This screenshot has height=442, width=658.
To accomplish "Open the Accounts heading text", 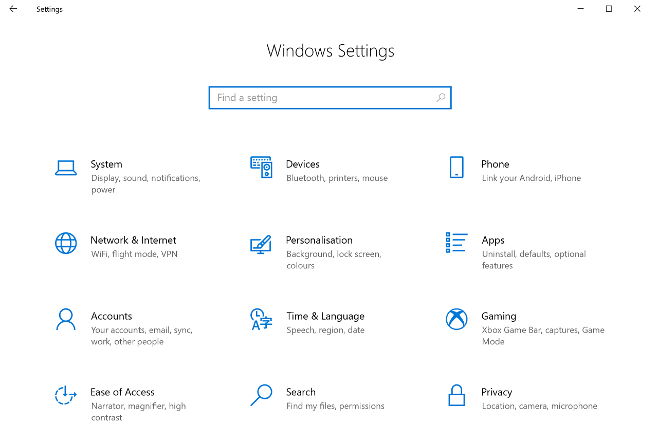I will [112, 316].
